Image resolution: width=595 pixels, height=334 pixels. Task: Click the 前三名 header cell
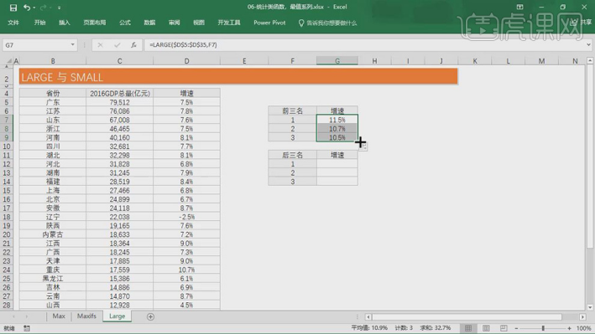(x=292, y=111)
